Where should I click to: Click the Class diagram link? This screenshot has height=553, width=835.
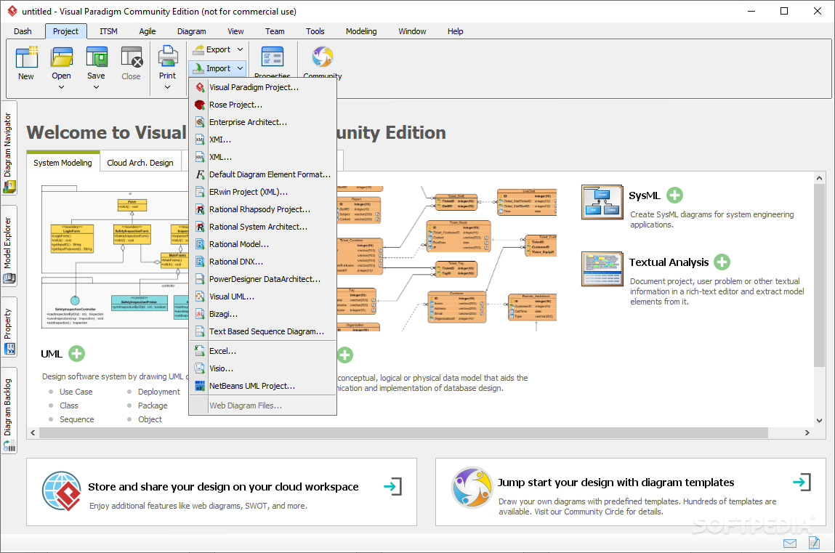tap(69, 405)
